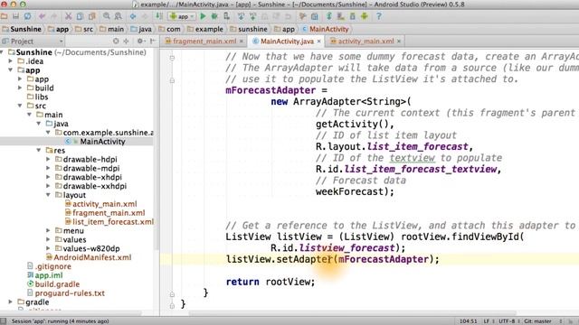Click the AVD Manager icon
Screen dimensions: 579x325
[340, 16]
